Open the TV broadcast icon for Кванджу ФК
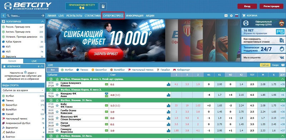Image resolution: width=286 pixels, height=140 pixels. click(107, 94)
